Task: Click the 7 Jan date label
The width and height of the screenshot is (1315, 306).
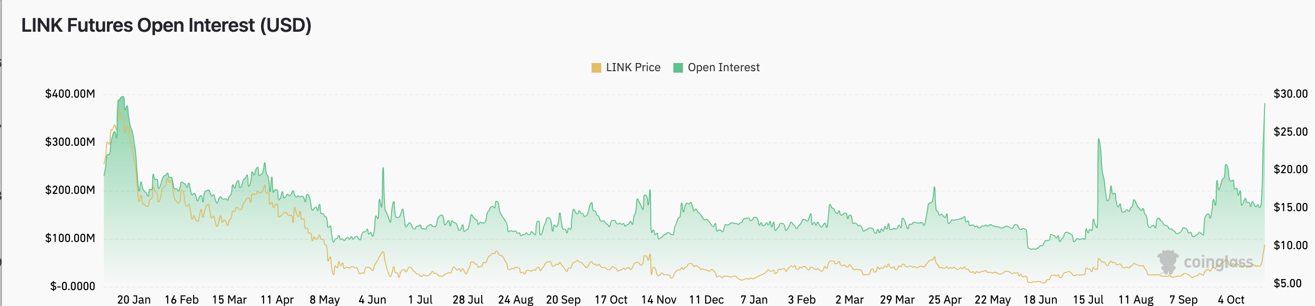Action: click(754, 299)
